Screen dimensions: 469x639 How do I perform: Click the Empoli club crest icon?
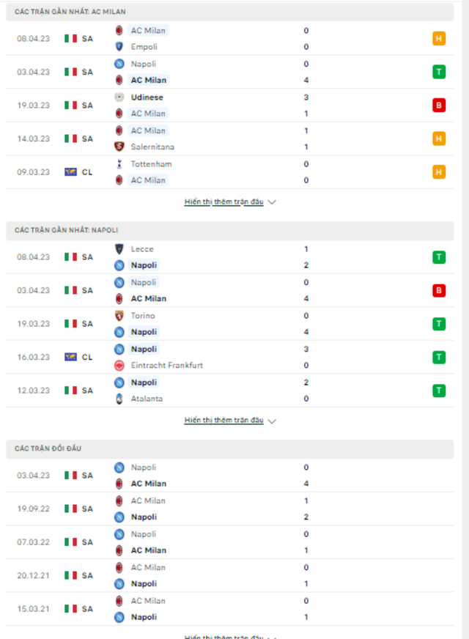(119, 47)
